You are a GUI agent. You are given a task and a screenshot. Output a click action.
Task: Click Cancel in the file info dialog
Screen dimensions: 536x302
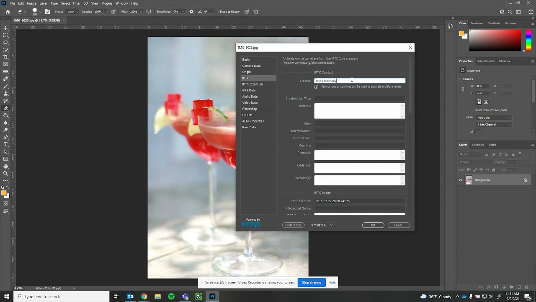[398, 225]
